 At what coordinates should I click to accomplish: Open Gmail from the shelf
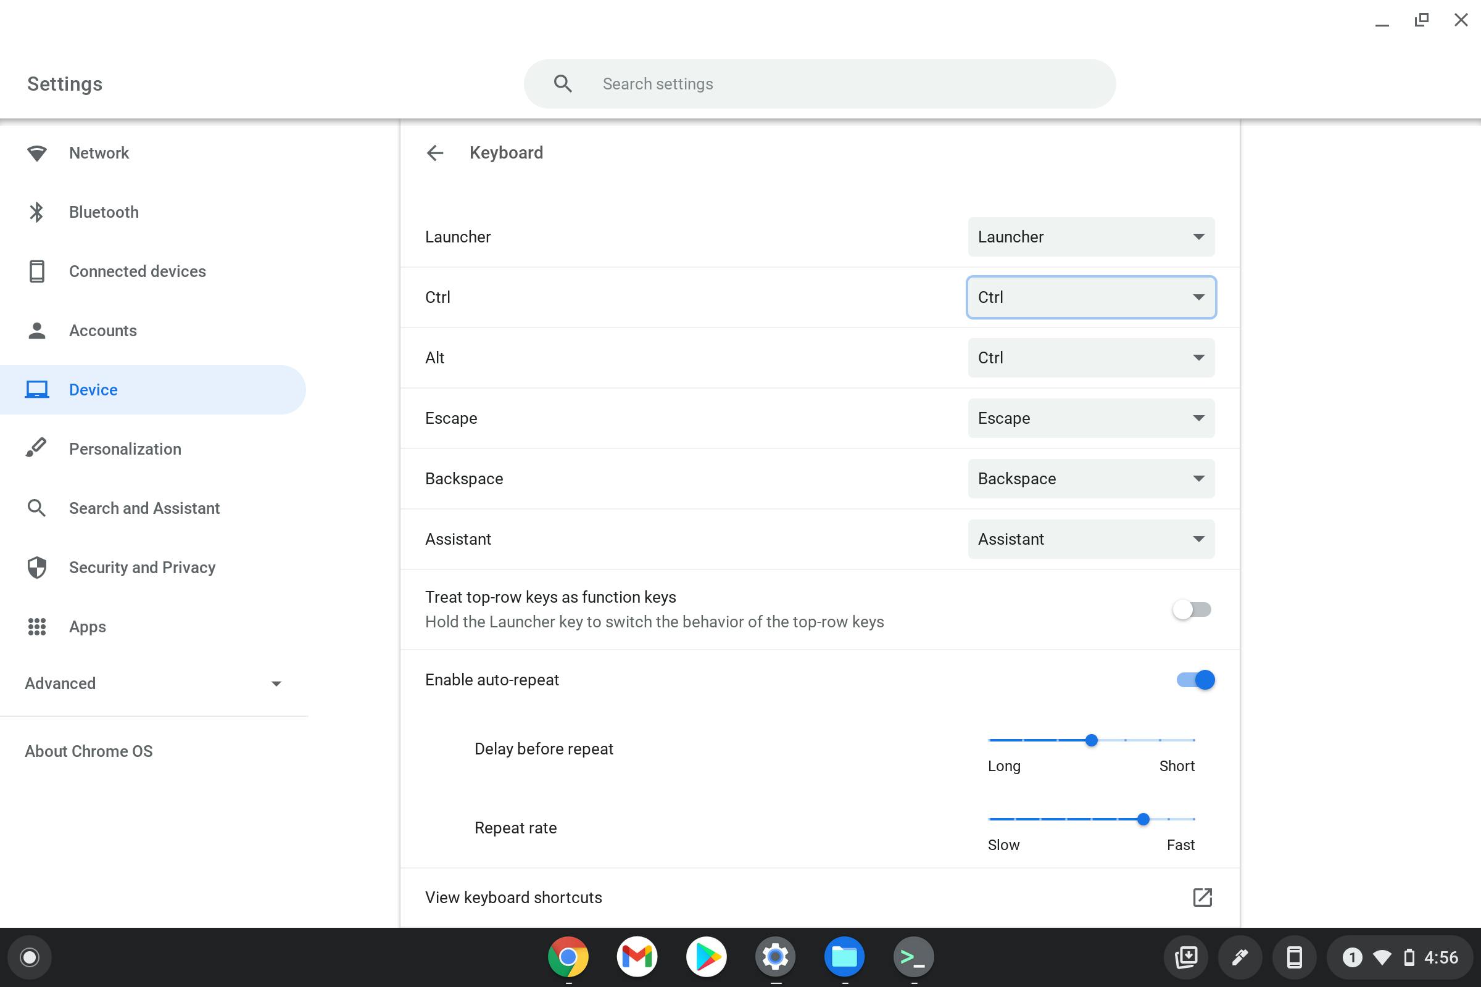637,956
